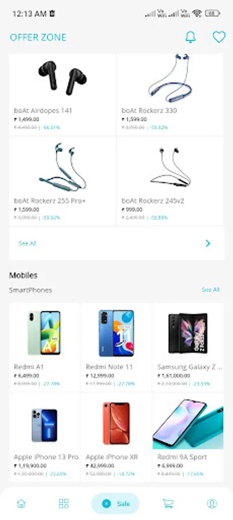
Task: Open the Redmi Note 11 card
Action: [116, 347]
